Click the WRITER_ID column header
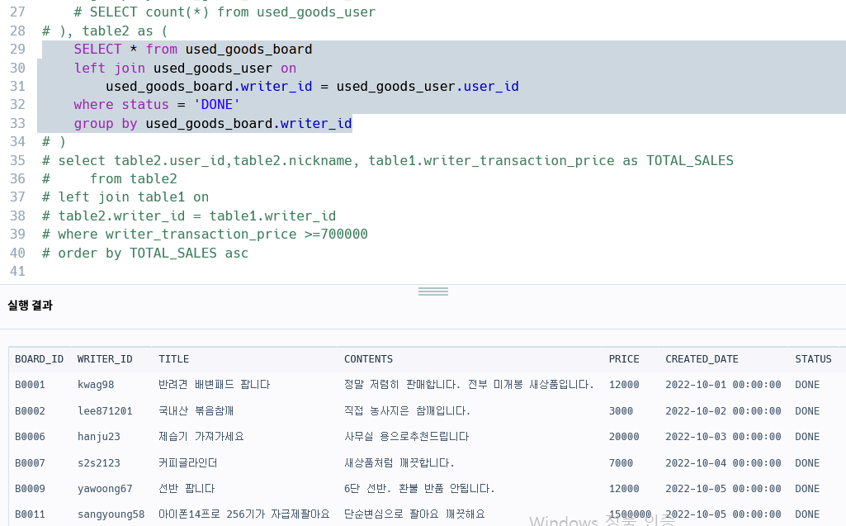The height and width of the screenshot is (526, 846). [105, 359]
